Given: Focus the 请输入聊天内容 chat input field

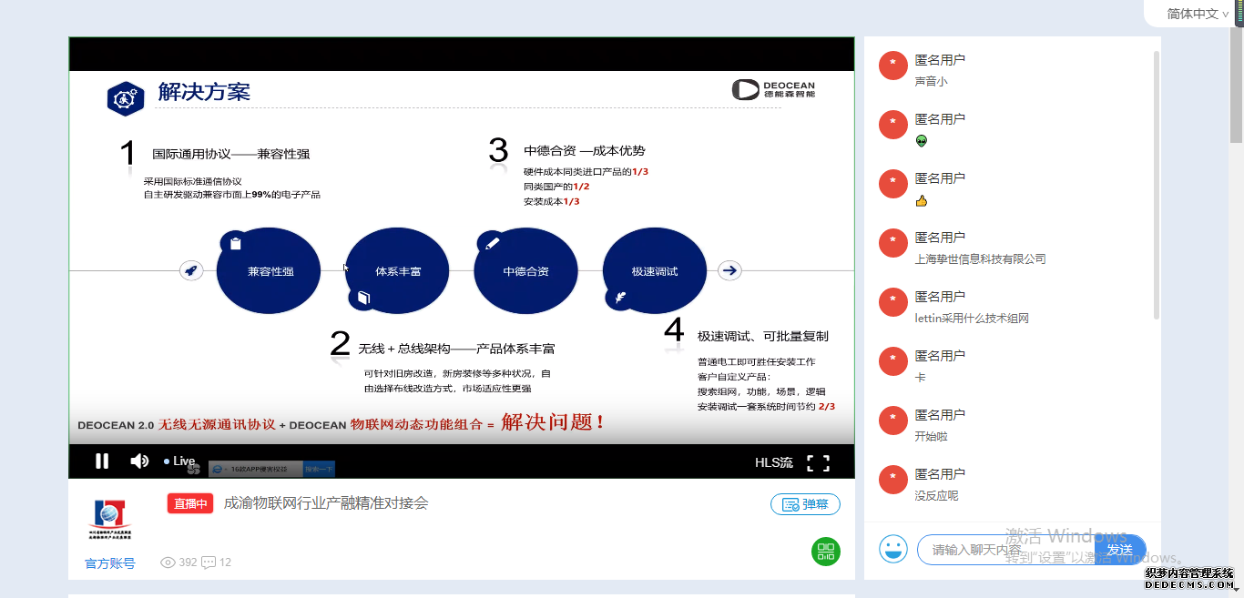Looking at the screenshot, I should (1005, 550).
